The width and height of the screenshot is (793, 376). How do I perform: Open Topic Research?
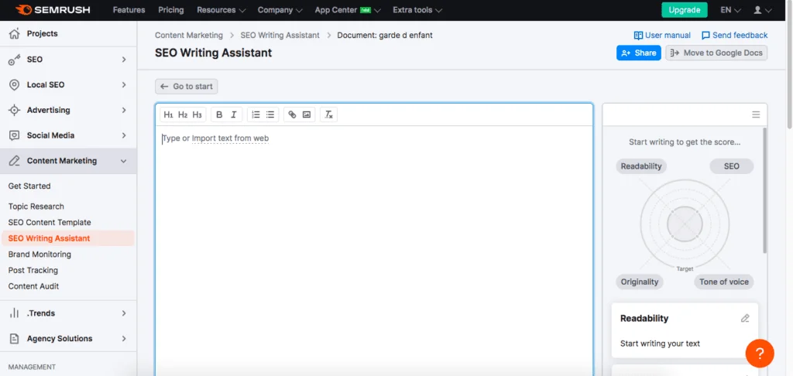tap(36, 207)
